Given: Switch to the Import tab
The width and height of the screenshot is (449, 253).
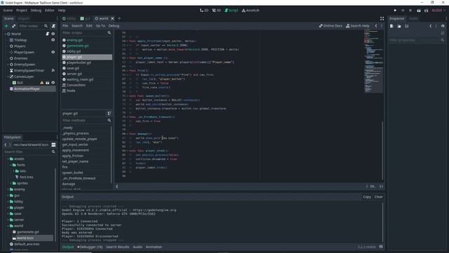Looking at the screenshot, I should tap(23, 18).
